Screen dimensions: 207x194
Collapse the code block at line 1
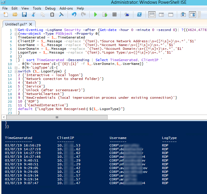[x=16, y=30]
